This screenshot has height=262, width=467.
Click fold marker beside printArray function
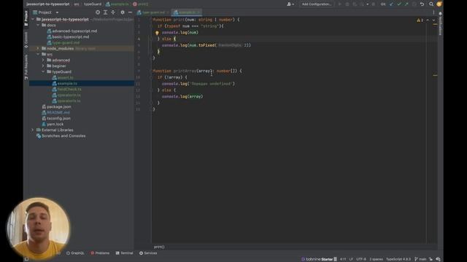pyautogui.click(x=151, y=71)
